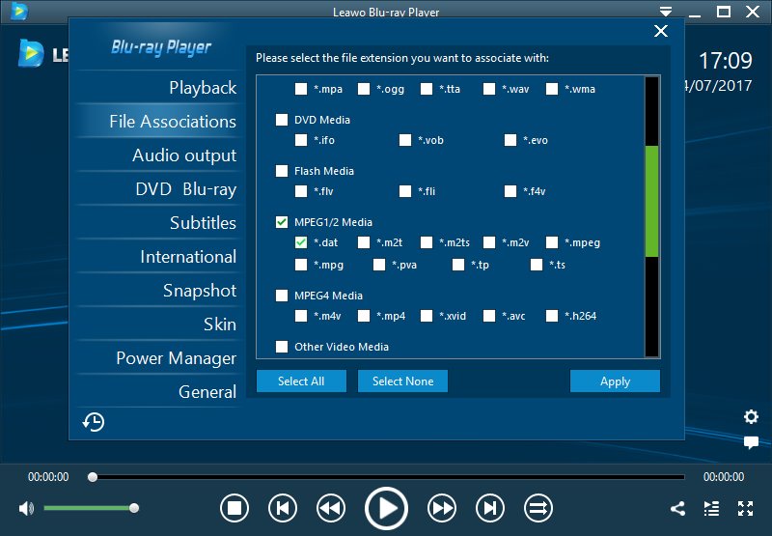Check the *.wma extension box
The height and width of the screenshot is (536, 772).
pos(552,89)
